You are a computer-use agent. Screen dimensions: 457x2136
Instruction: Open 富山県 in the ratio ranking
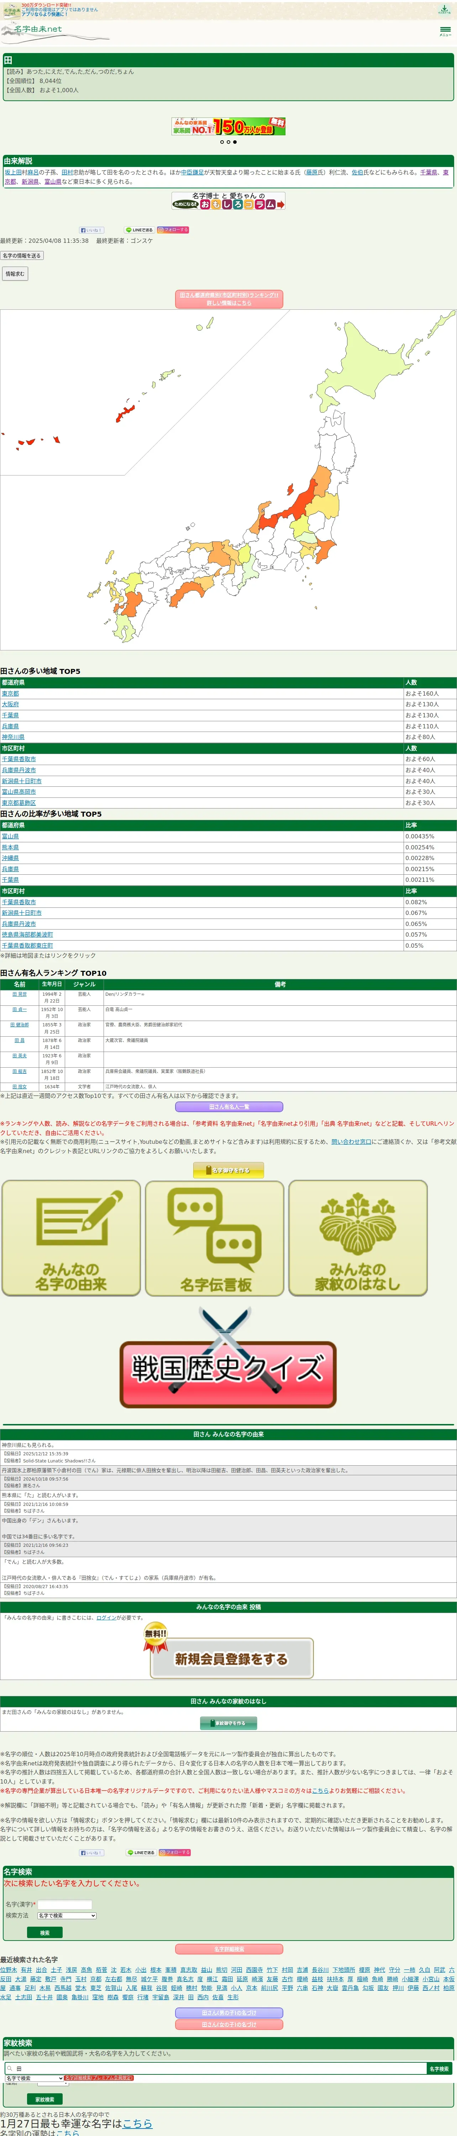pos(10,837)
